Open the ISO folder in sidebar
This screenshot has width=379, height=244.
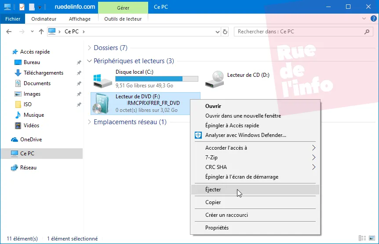[x=27, y=104]
